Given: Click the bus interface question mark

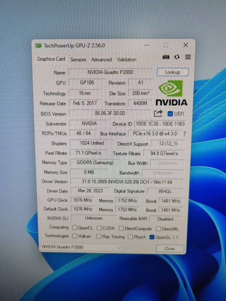Looking at the screenshot, I should (x=185, y=134).
